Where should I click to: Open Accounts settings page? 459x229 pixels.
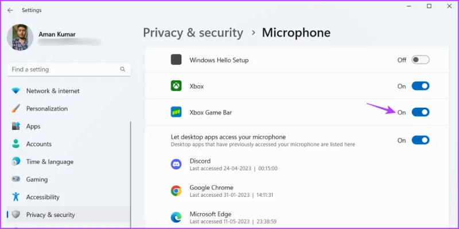click(x=69, y=144)
